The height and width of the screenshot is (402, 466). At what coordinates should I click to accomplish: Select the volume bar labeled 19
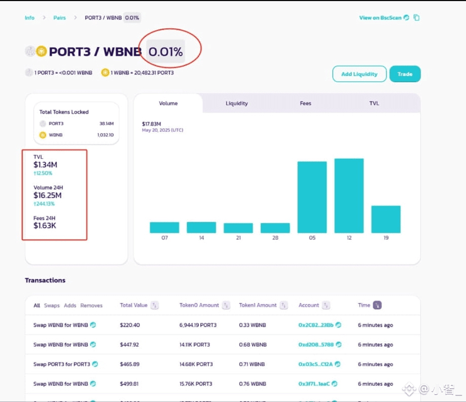coord(386,219)
